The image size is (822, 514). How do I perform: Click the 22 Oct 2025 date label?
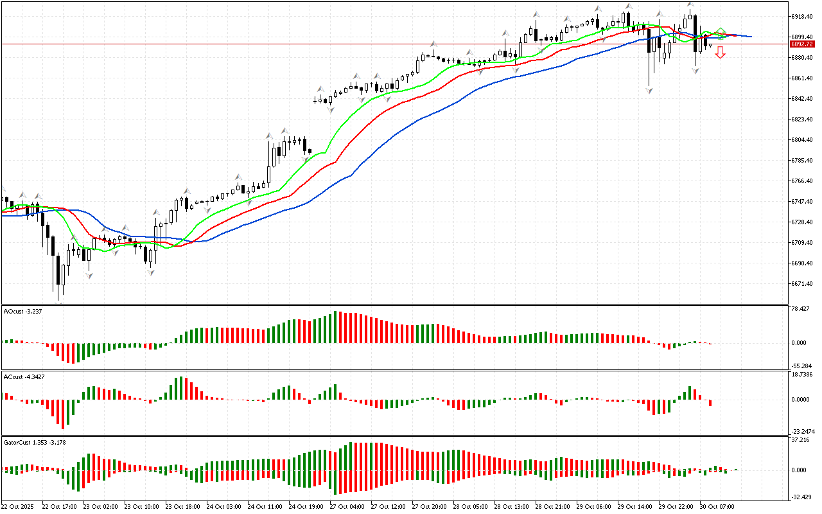(18, 506)
